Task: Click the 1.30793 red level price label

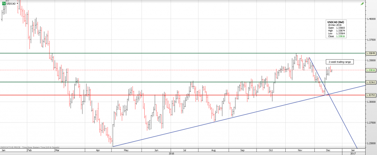Action: [370, 95]
